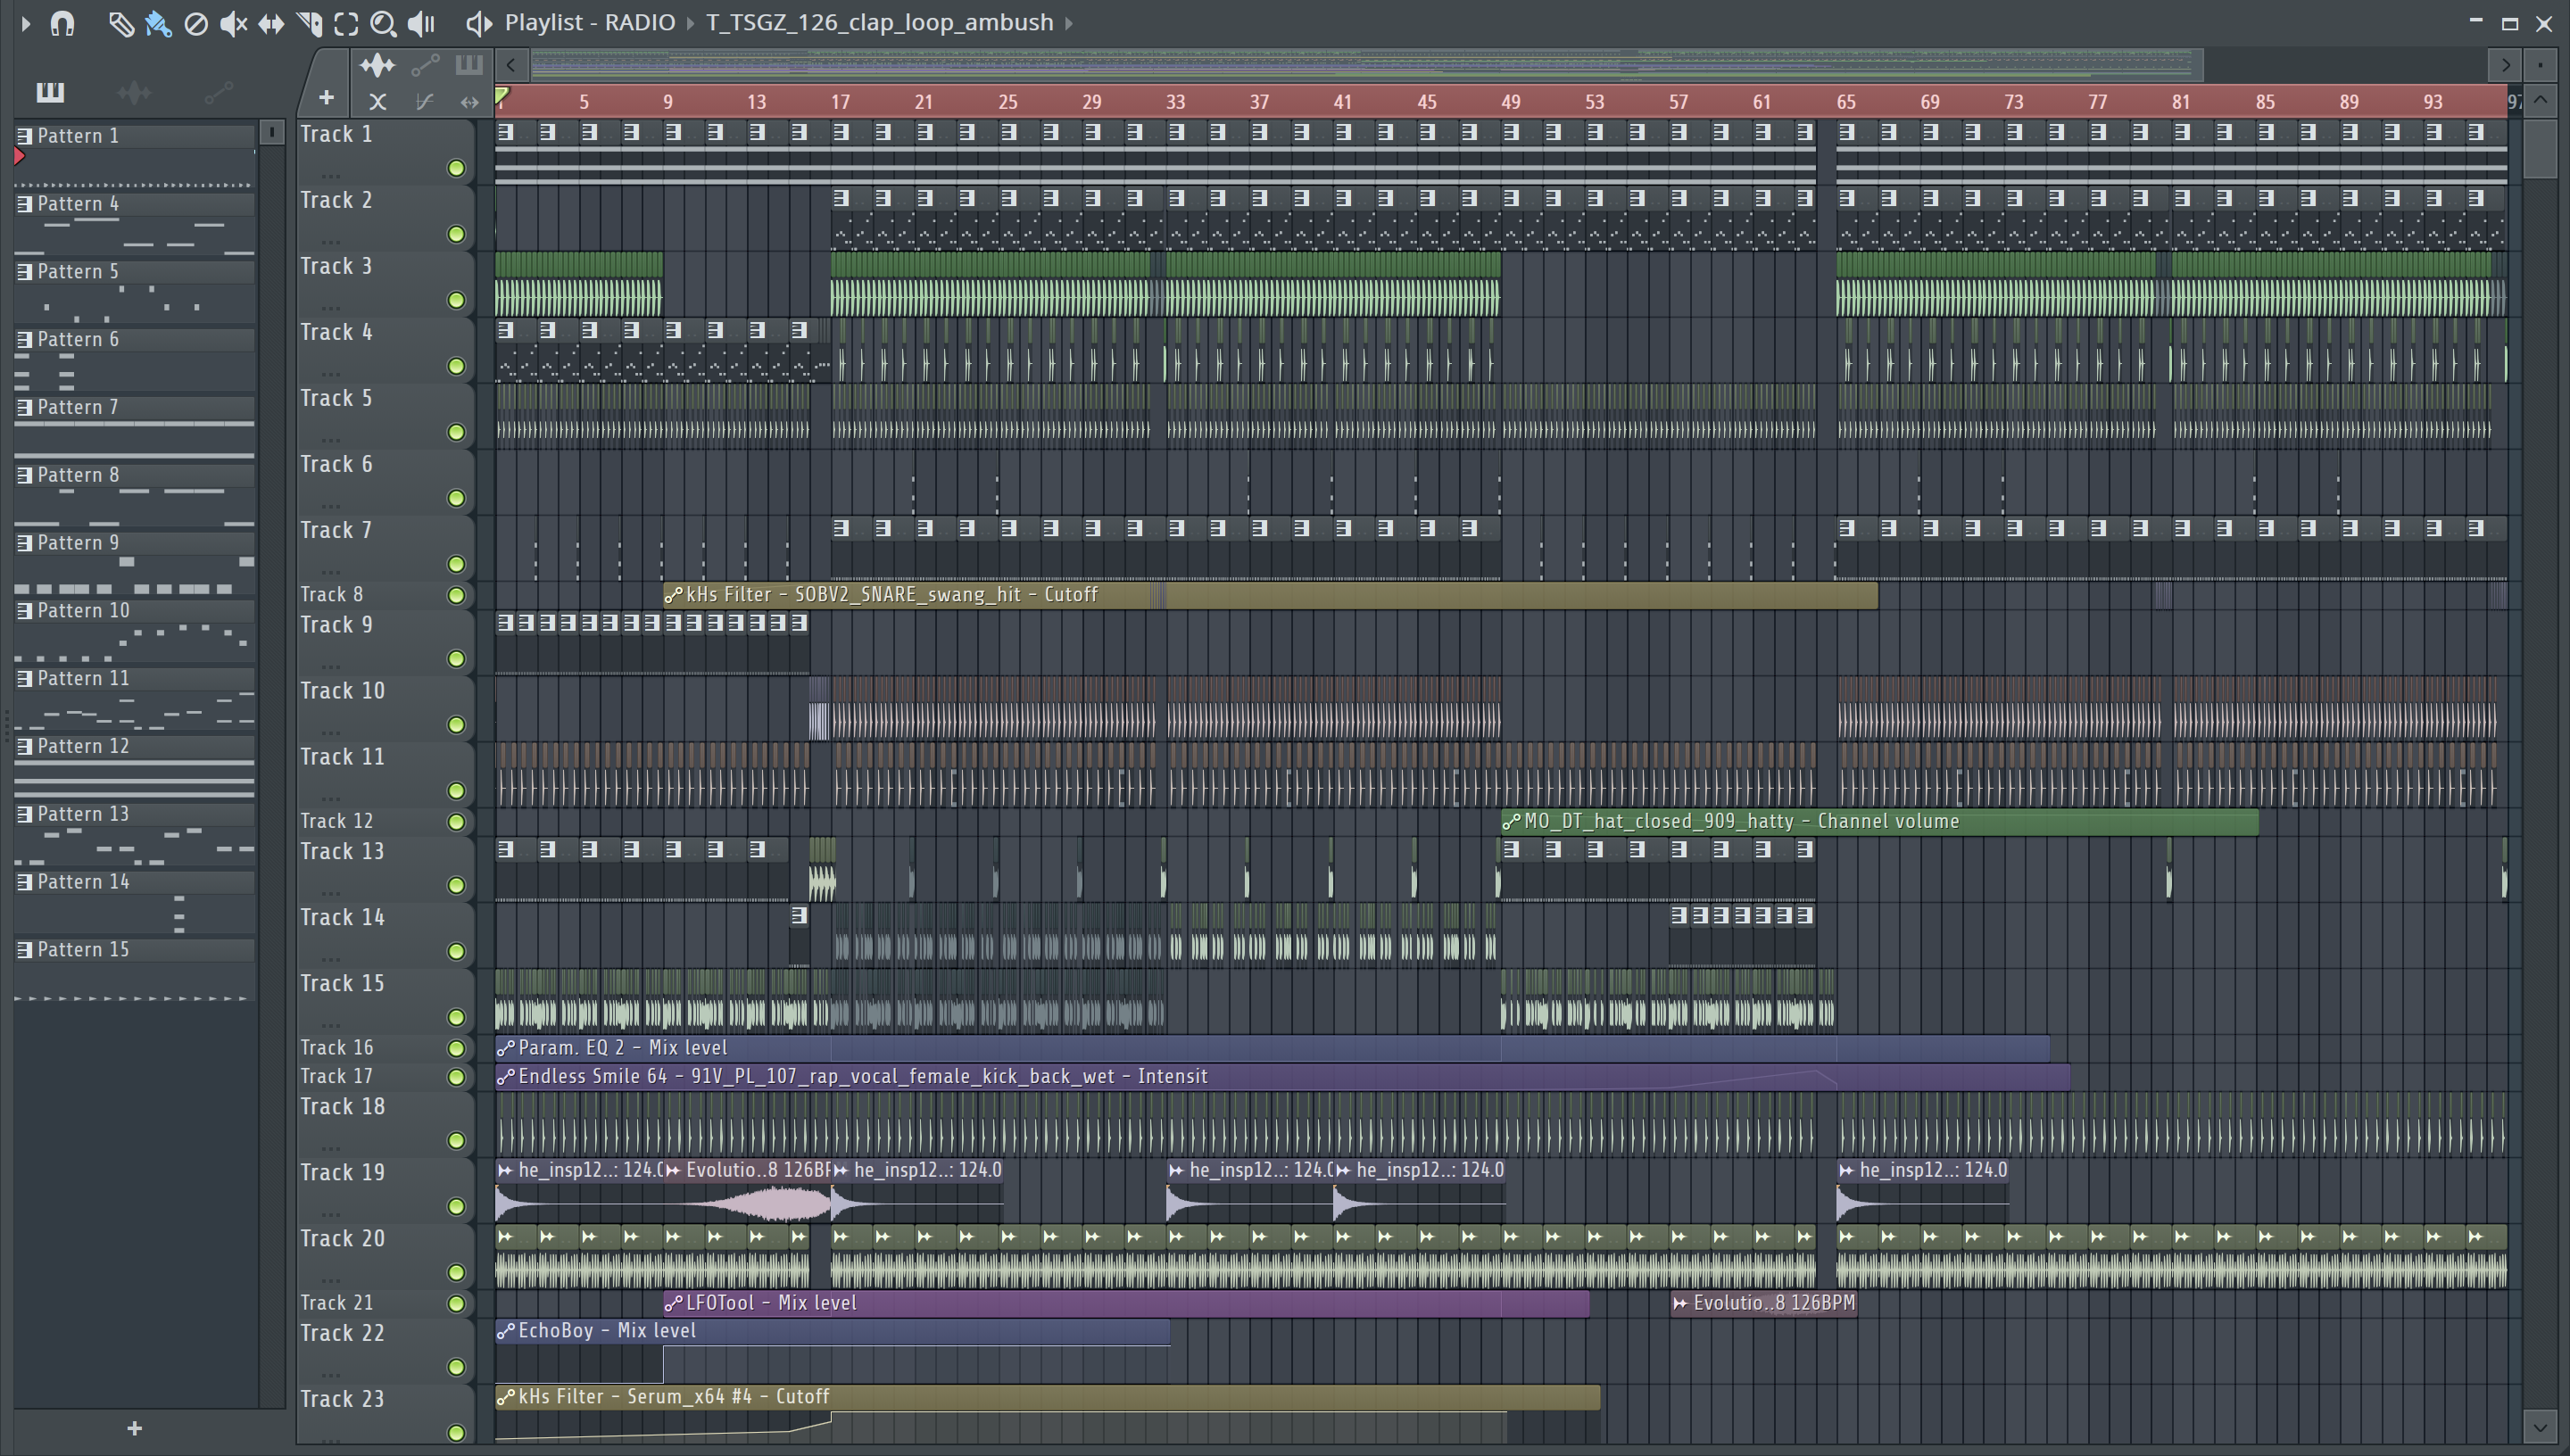The width and height of the screenshot is (2570, 1456).
Task: Select the Paint brush tool
Action: (x=158, y=23)
